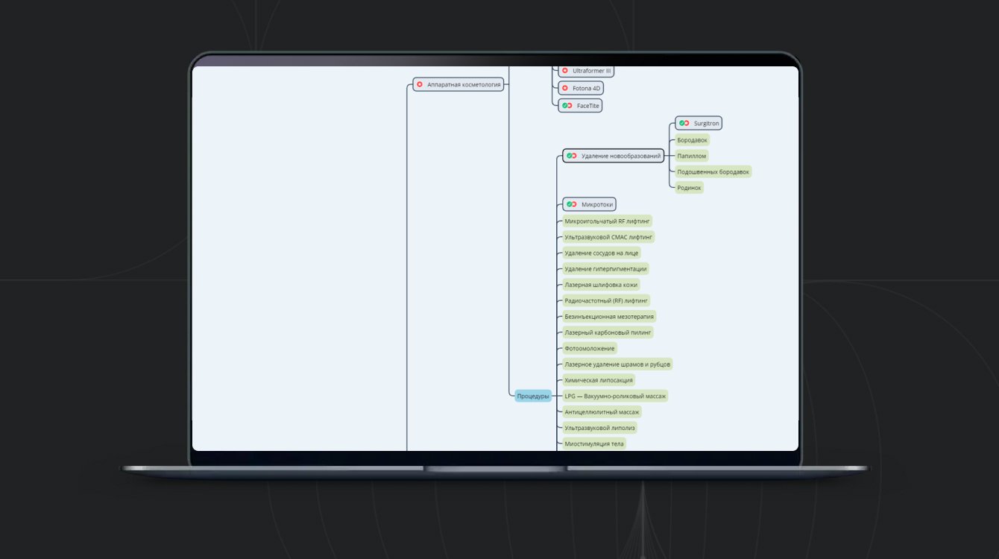The height and width of the screenshot is (559, 999).
Task: Select the blue Процедуры node
Action: [x=533, y=397]
